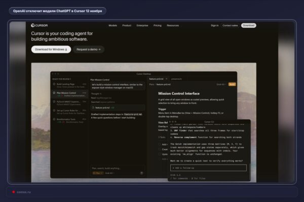Image resolution: width=304 pixels, height=202 pixels.
Task: Click the 'Searched' step line in chat
Action: pos(103,102)
